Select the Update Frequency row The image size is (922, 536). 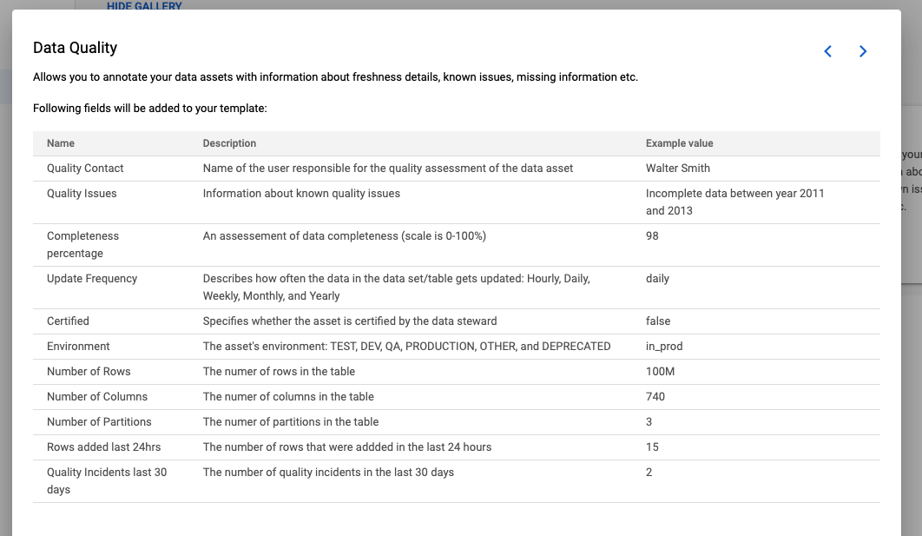[x=92, y=278]
